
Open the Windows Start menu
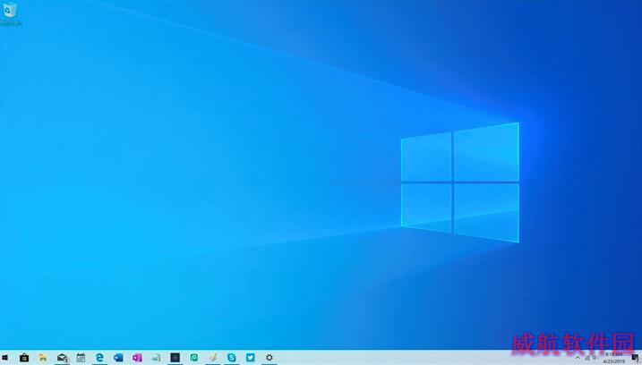4,358
